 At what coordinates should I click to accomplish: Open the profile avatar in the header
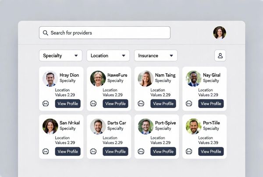[x=220, y=33]
